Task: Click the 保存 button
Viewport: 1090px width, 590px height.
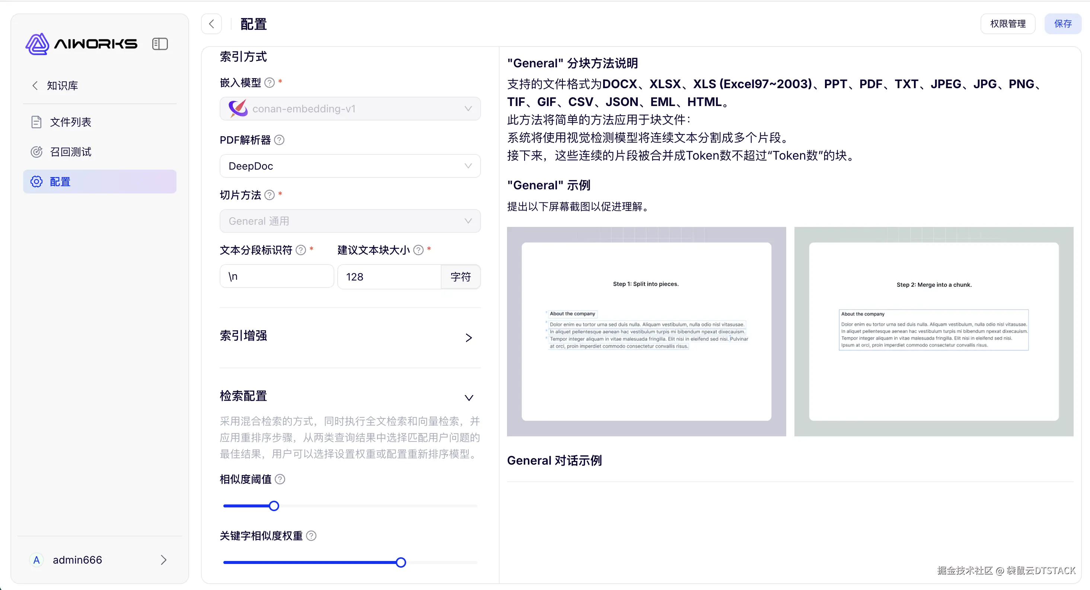Action: 1062,24
